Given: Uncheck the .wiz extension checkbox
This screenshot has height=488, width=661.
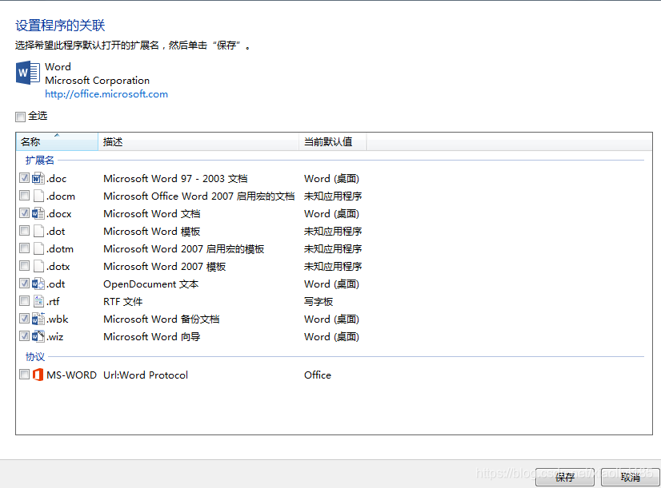Looking at the screenshot, I should point(24,336).
